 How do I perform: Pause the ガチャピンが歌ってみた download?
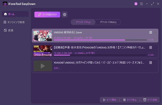pos(151,62)
